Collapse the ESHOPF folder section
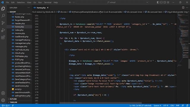 pos(19,12)
